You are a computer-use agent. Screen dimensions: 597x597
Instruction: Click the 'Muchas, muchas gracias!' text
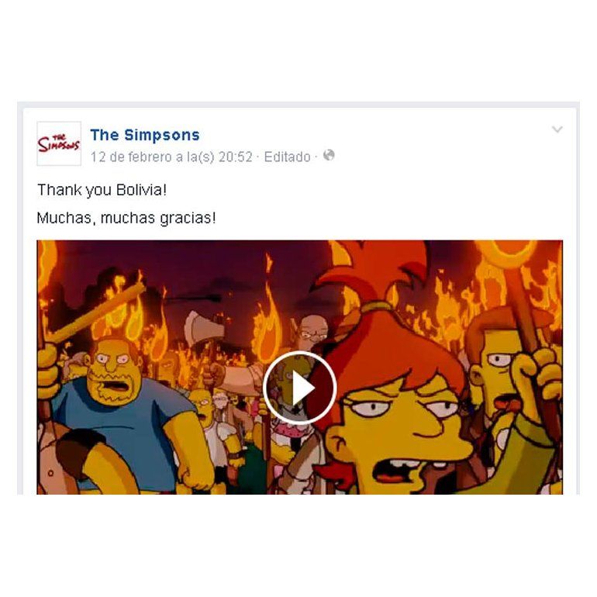coord(126,218)
